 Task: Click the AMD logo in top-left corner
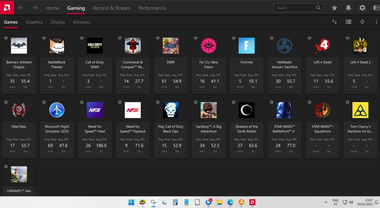click(x=7, y=8)
